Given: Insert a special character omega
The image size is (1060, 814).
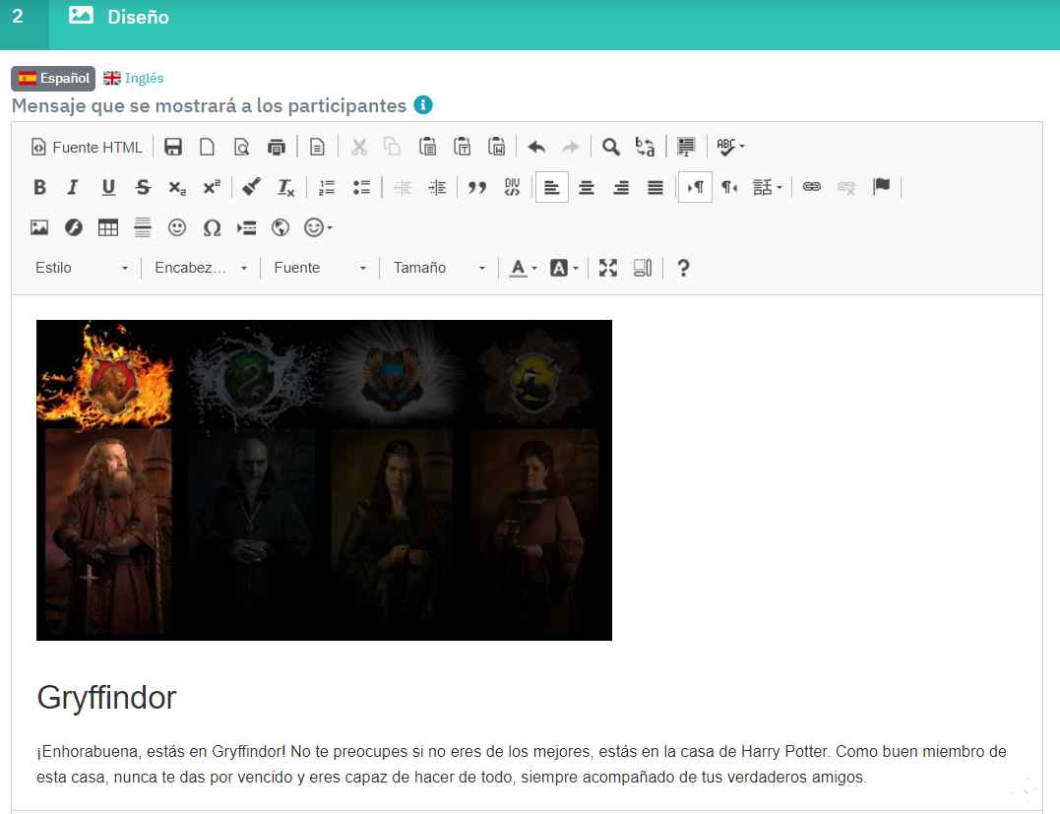Looking at the screenshot, I should pos(213,227).
